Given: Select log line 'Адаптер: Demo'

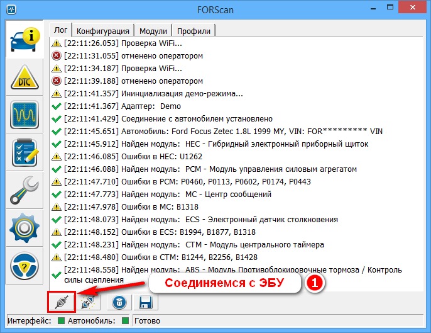Looking at the screenshot, I should point(236,106).
